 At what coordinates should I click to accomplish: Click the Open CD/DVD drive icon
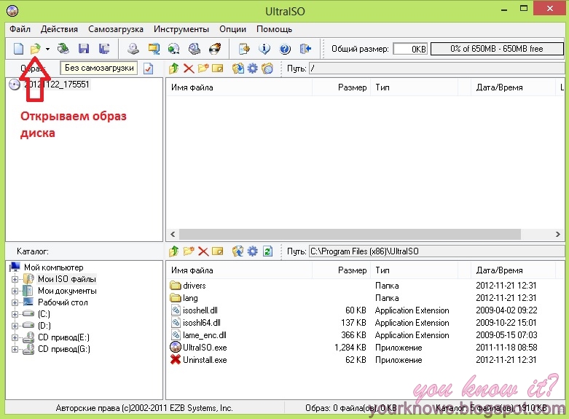(x=63, y=49)
